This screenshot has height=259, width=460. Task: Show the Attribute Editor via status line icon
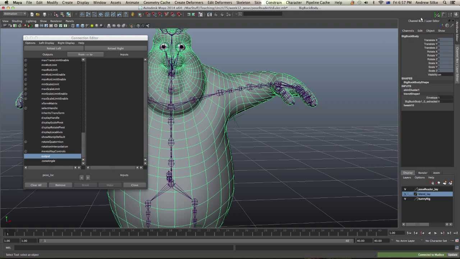point(444,15)
